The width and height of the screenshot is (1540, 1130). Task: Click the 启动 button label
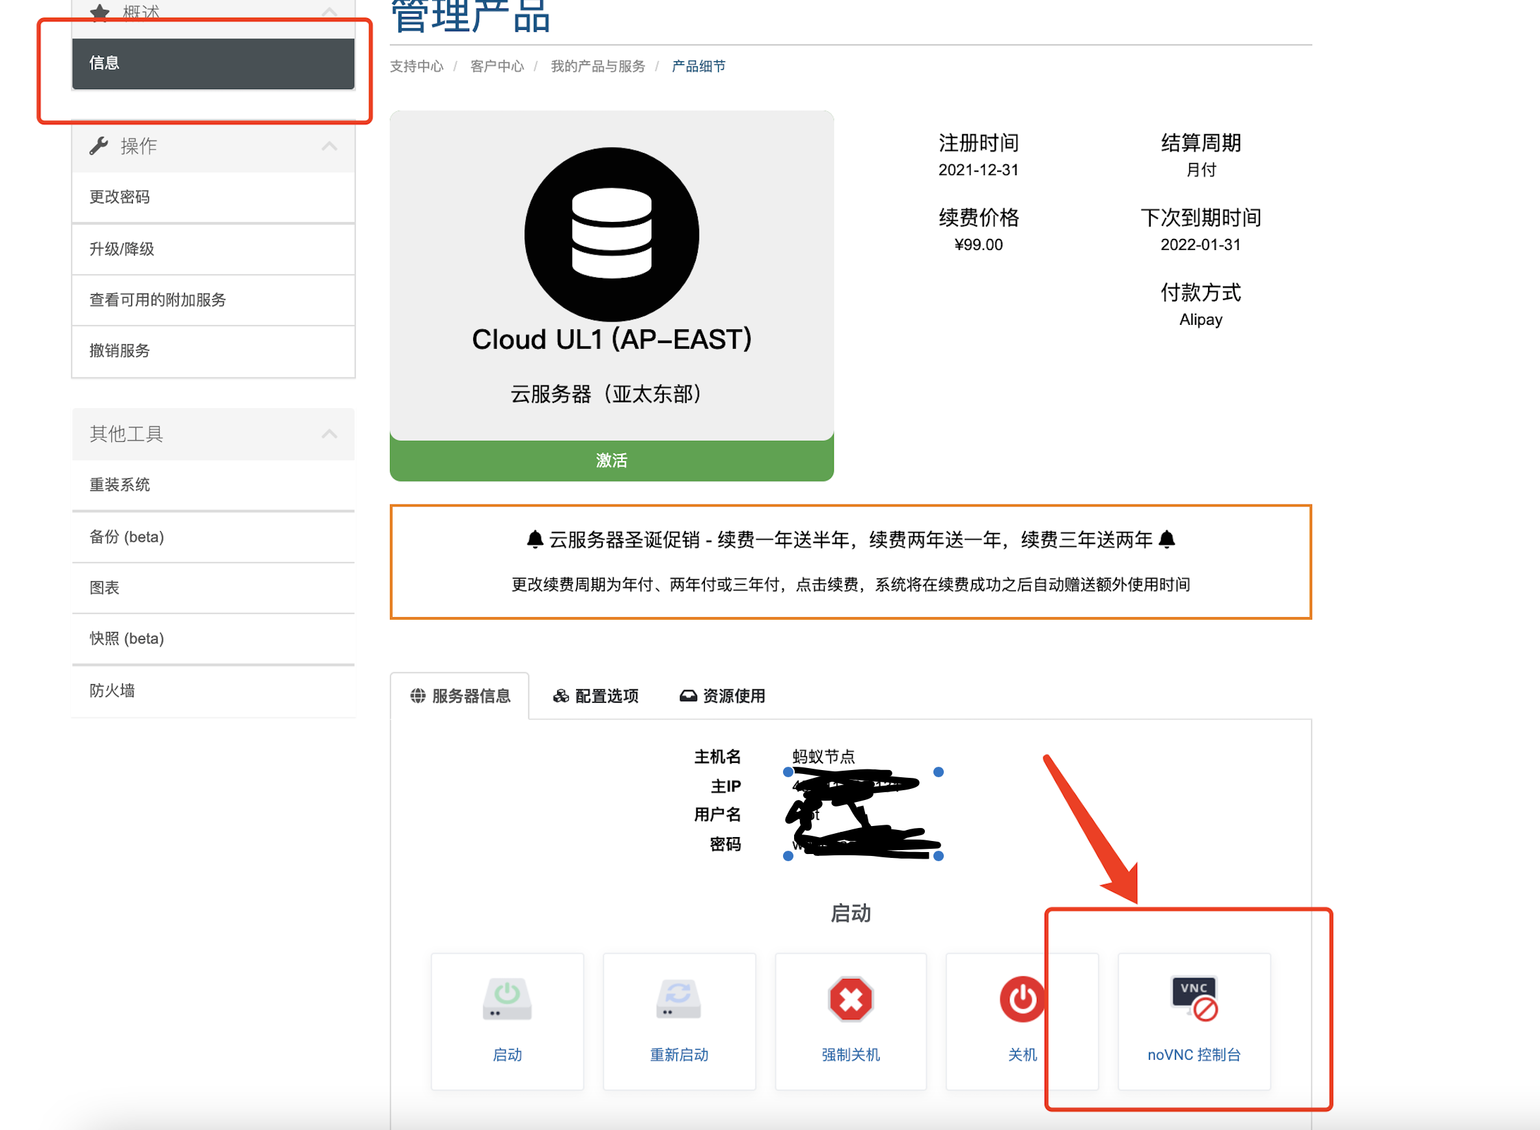507,1054
